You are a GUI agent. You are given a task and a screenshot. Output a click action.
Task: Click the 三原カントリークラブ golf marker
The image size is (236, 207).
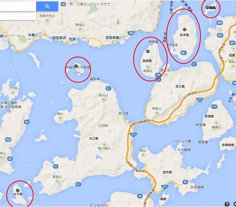tap(71, 4)
